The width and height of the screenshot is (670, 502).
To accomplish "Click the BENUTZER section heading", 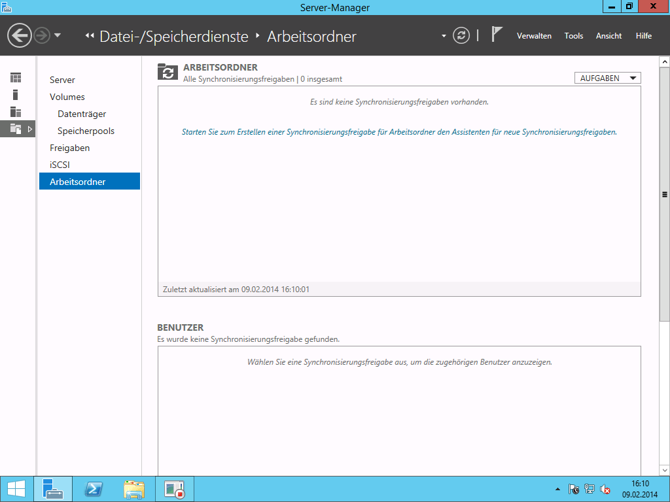I will click(181, 327).
